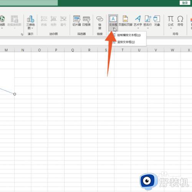
Task: Expand the 数据透视图 dropdown arrow
Action: coord(15,28)
